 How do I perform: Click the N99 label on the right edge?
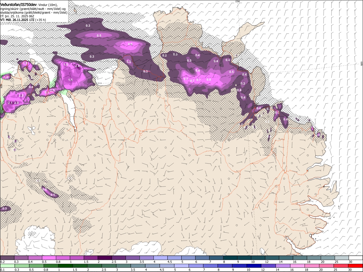(x=362, y=64)
